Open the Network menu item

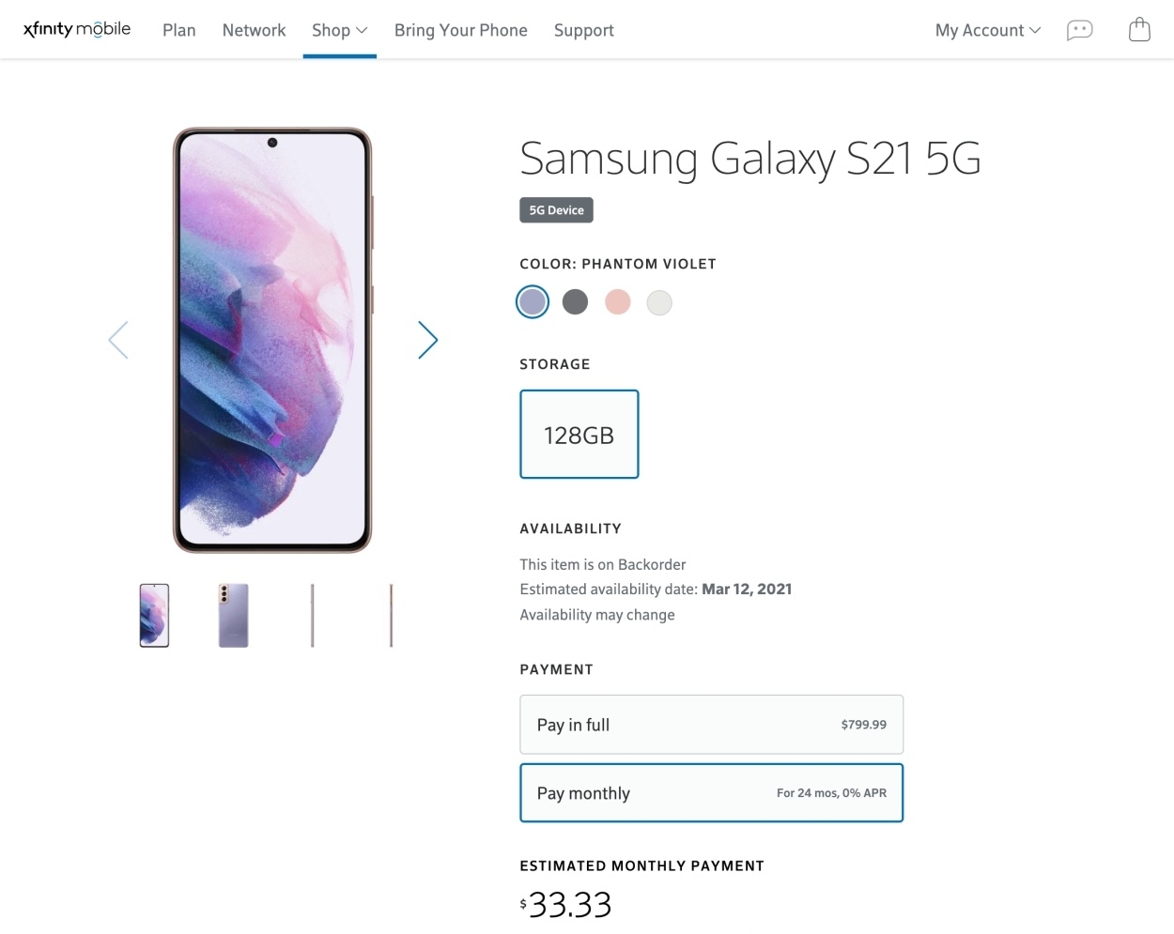[254, 30]
